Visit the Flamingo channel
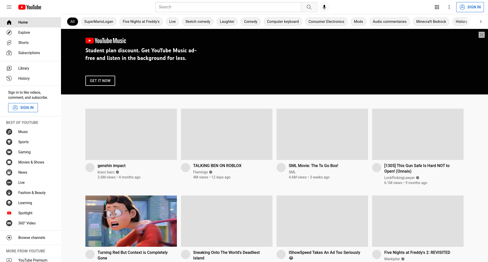488x262 pixels. (201, 172)
